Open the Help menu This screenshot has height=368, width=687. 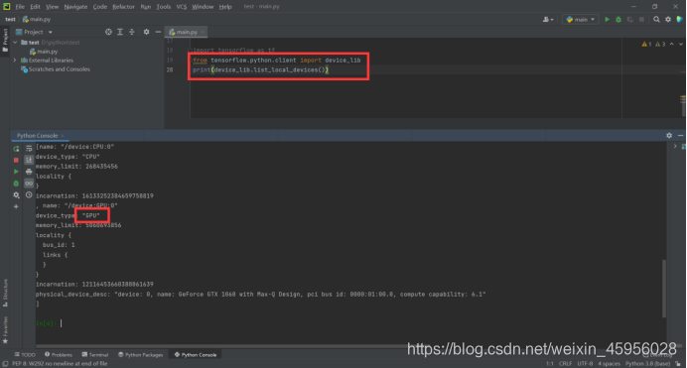click(225, 7)
